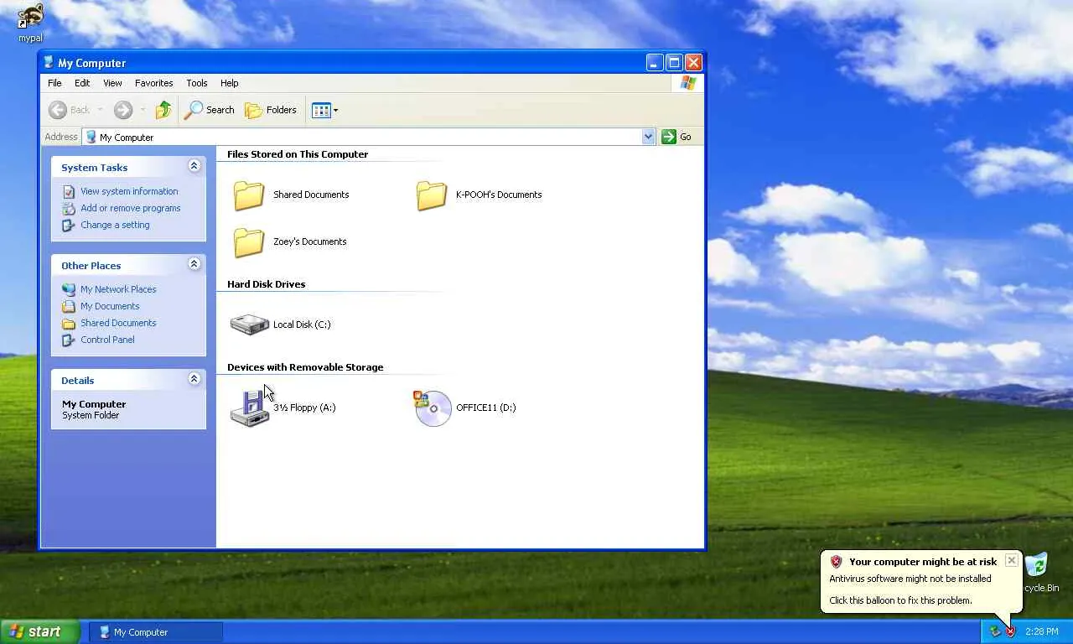Open the Search magnifier tool

click(x=210, y=110)
